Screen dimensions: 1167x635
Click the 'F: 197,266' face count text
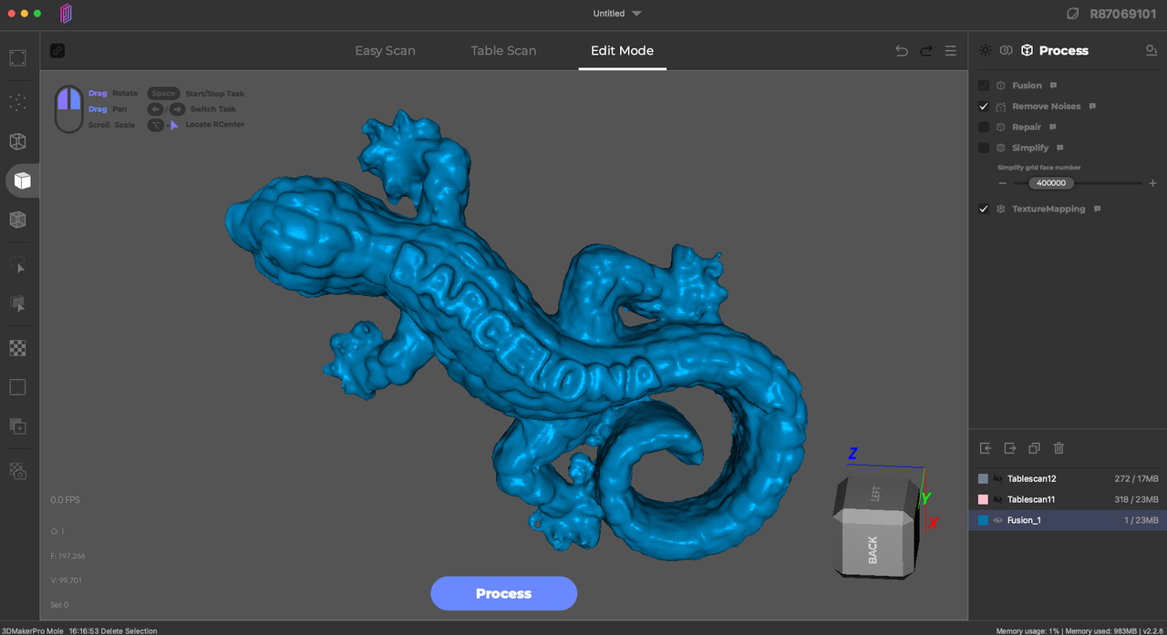[x=67, y=556]
